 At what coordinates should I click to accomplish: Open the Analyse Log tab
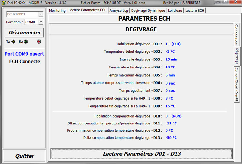click(x=119, y=10)
